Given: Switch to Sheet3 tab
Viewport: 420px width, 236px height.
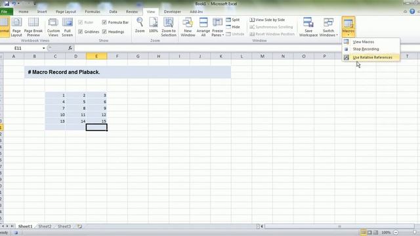Looking at the screenshot, I should [x=64, y=226].
